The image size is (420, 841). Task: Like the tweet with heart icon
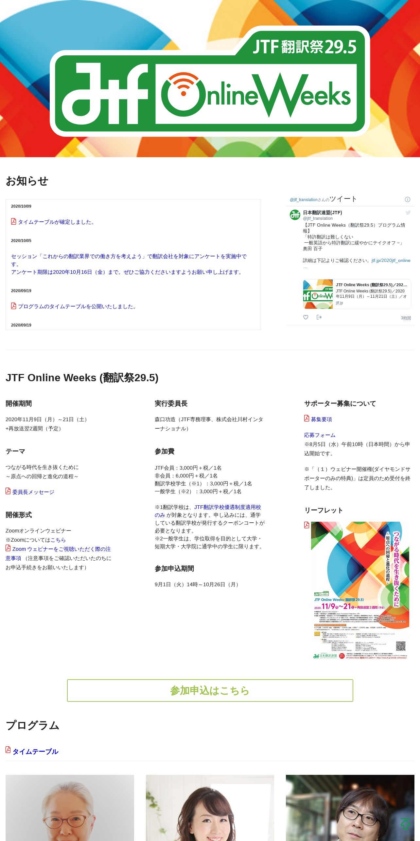pos(306,317)
